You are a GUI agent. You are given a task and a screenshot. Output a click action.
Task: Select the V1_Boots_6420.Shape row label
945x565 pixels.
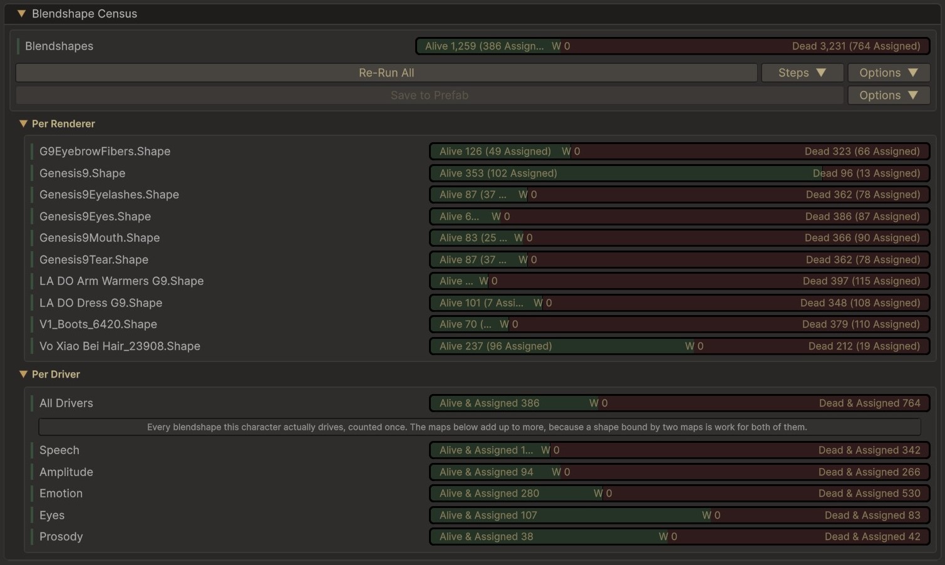pyautogui.click(x=98, y=324)
